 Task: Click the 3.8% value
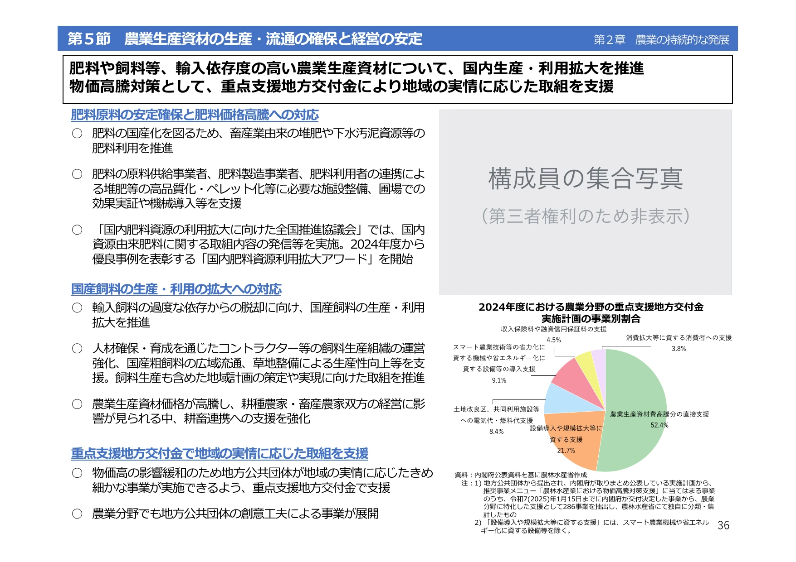[x=679, y=349]
